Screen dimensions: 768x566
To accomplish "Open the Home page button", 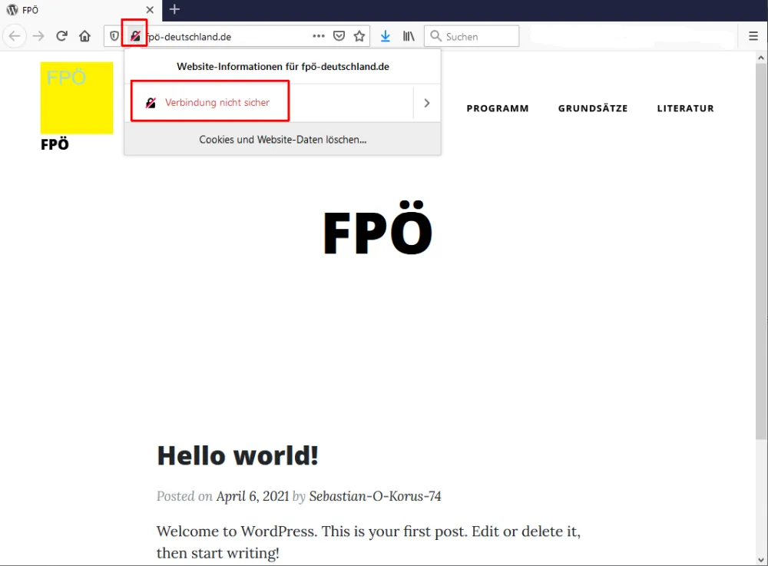I will tap(84, 36).
